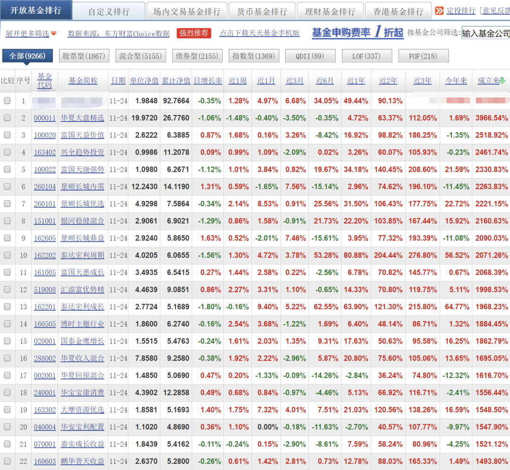Expand 展开更多筛选 filter options
Viewport: 510px width, 470px height.
31,33
